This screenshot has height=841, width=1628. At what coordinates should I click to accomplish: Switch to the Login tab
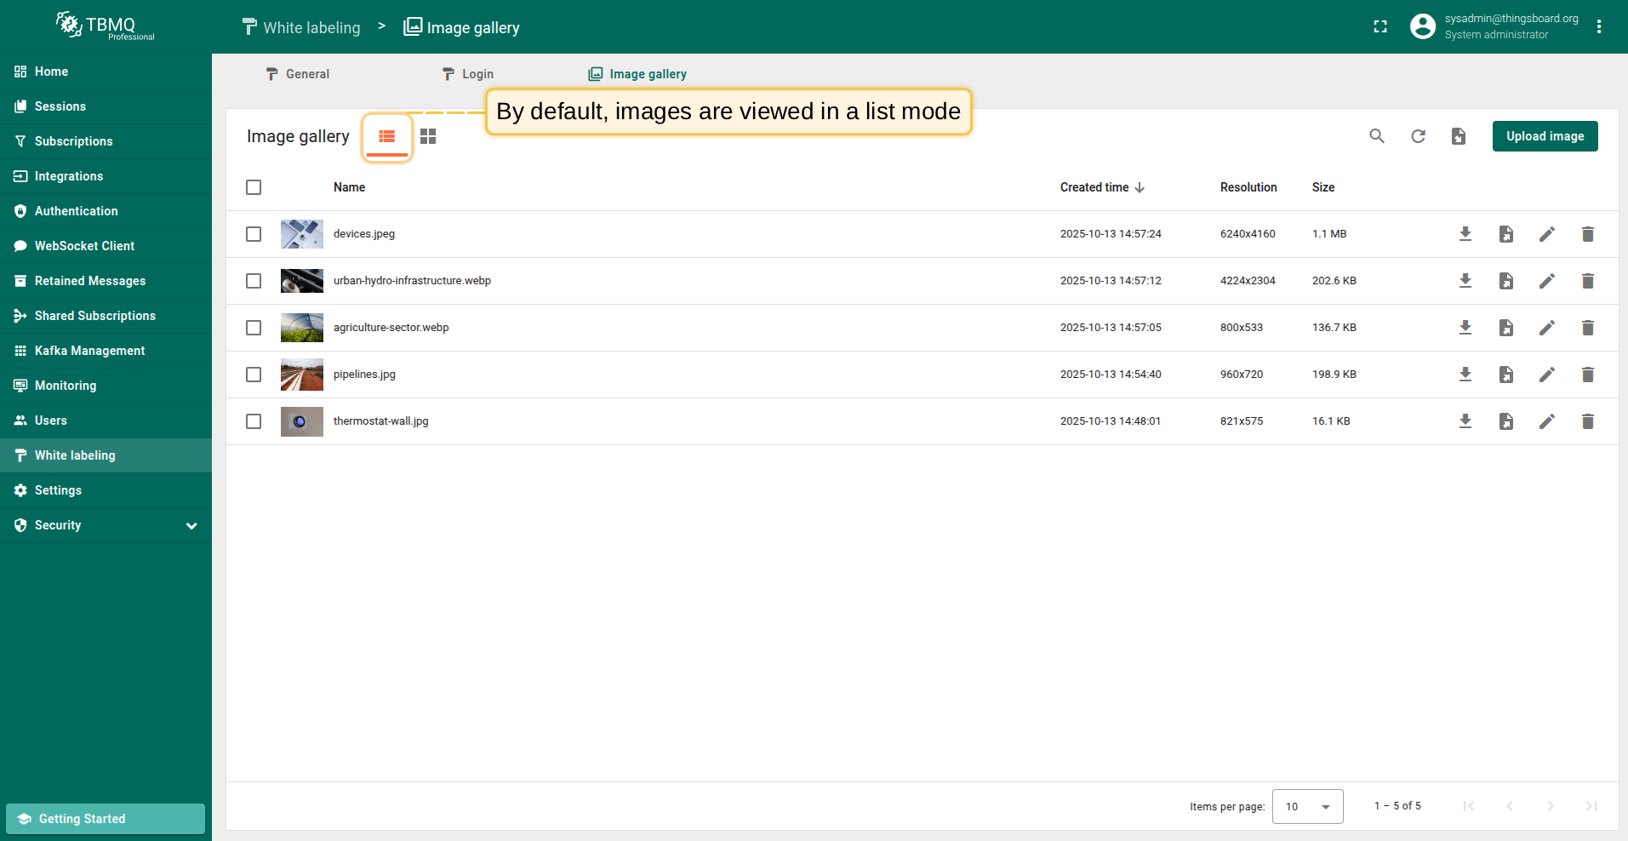pyautogui.click(x=468, y=74)
